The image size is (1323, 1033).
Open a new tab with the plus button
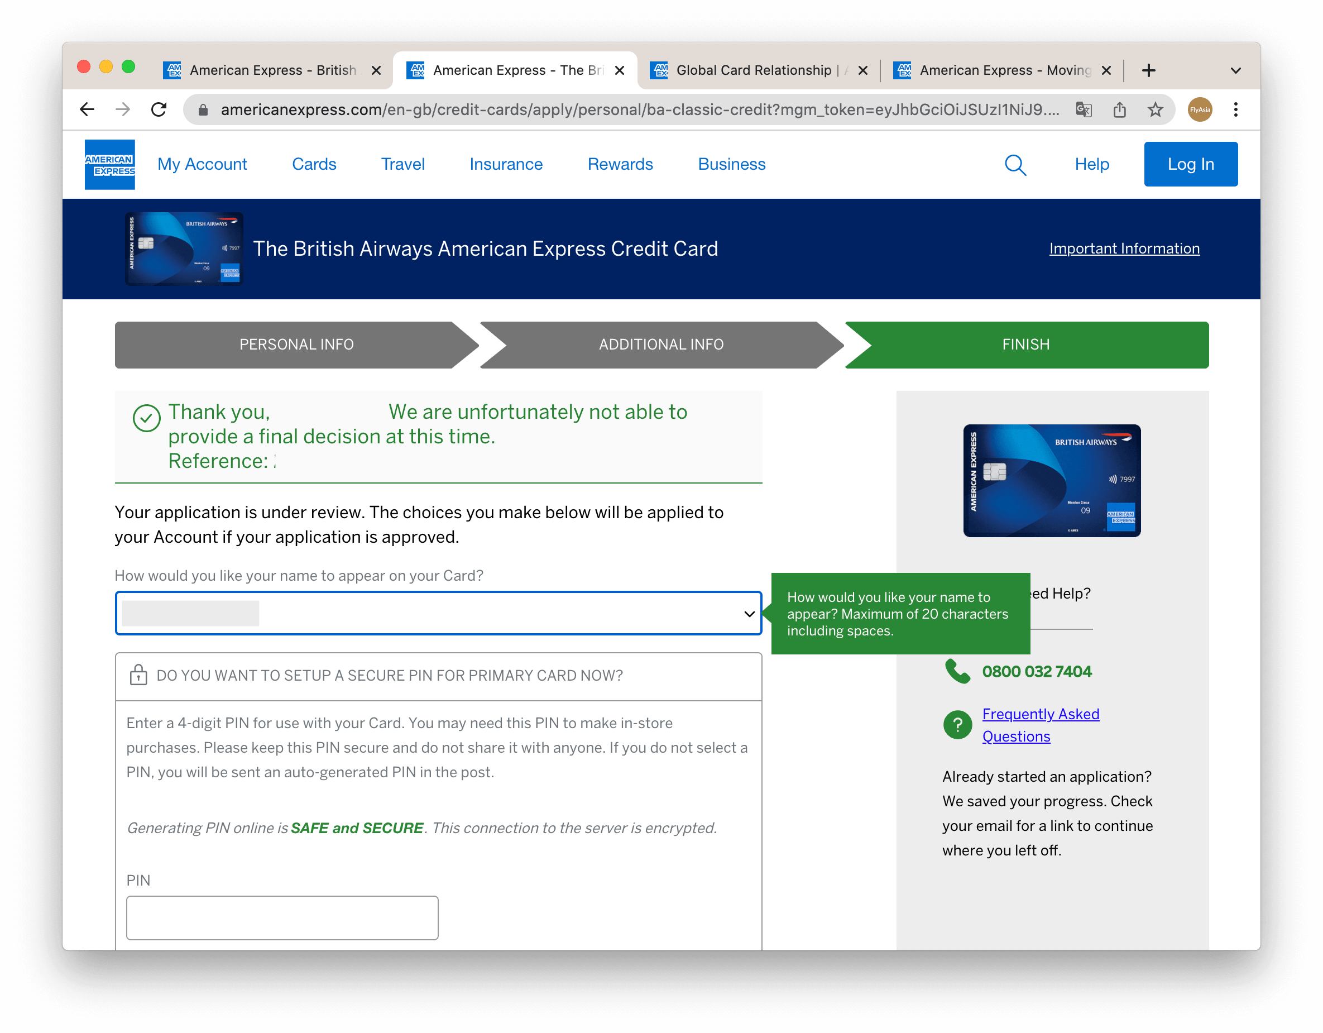pyautogui.click(x=1148, y=70)
